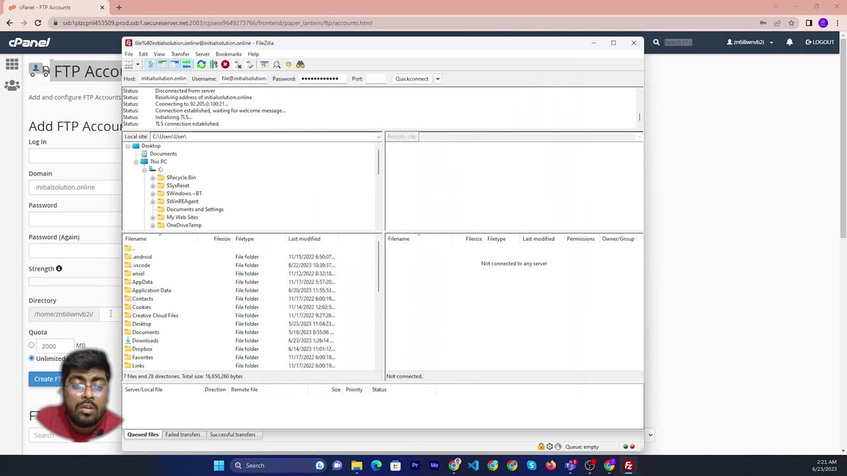Open the Transfer menu
The image size is (847, 476).
click(x=180, y=54)
